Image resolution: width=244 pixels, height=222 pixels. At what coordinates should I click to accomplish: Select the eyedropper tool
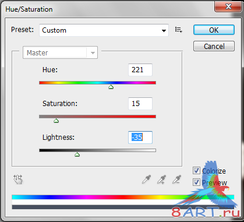pyautogui.click(x=147, y=179)
